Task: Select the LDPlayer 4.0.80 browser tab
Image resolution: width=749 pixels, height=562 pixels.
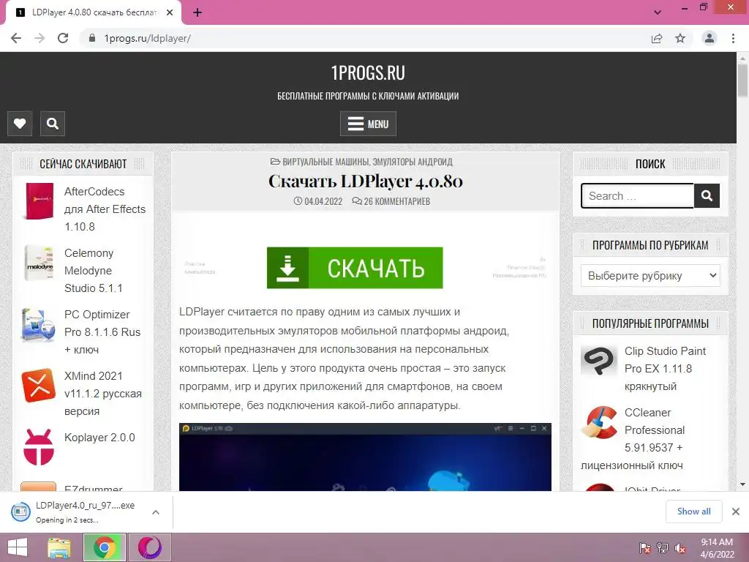Action: pyautogui.click(x=94, y=12)
